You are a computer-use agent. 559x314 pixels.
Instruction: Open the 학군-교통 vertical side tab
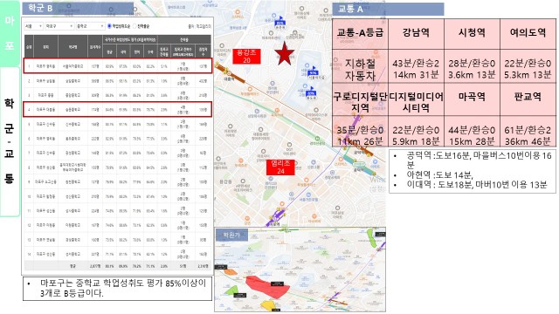pos(10,141)
